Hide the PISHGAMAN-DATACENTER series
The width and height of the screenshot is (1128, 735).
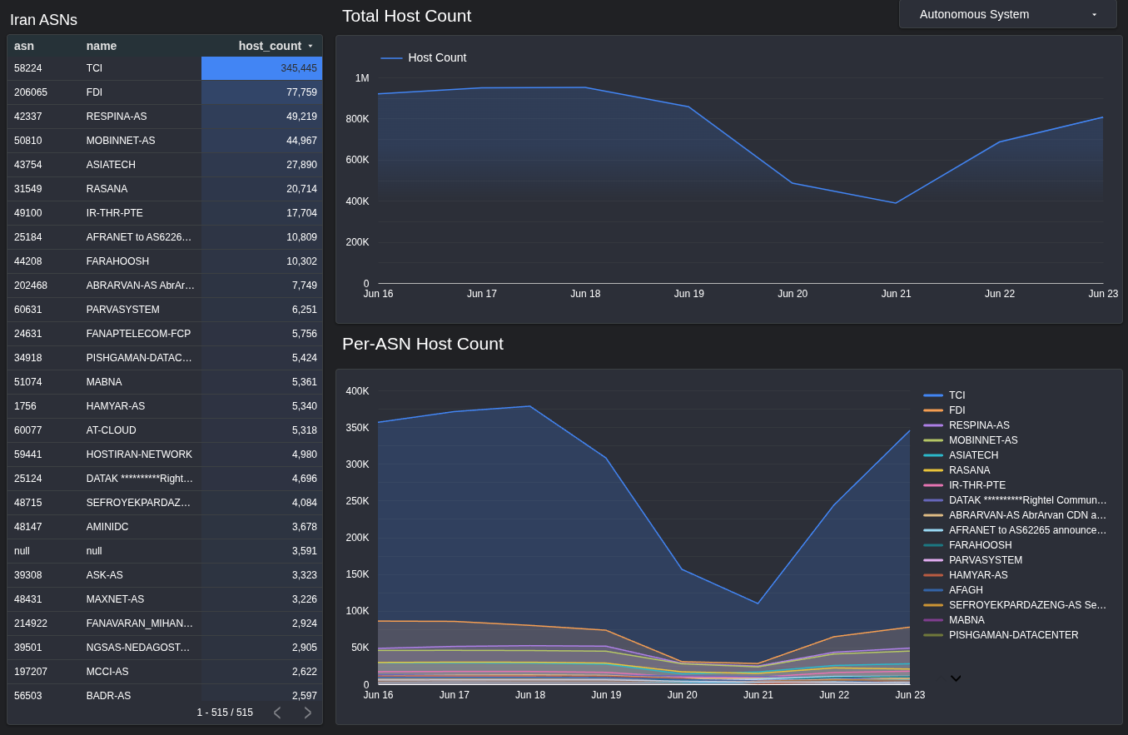coord(1013,635)
